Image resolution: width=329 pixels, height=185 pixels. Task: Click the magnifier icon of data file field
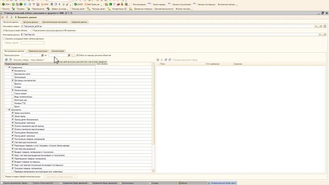click(325, 34)
